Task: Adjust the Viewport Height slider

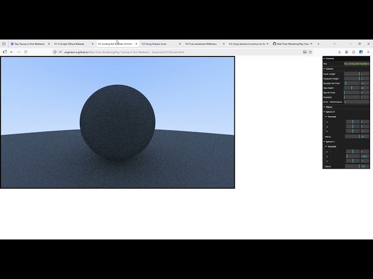Action: 352,79
